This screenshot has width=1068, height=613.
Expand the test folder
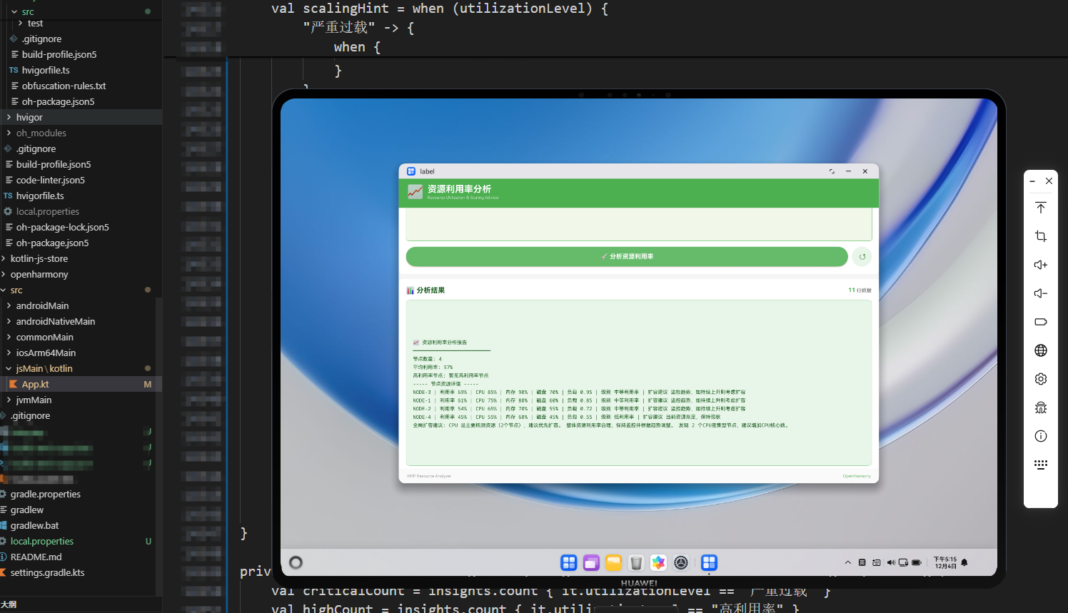click(x=81, y=24)
